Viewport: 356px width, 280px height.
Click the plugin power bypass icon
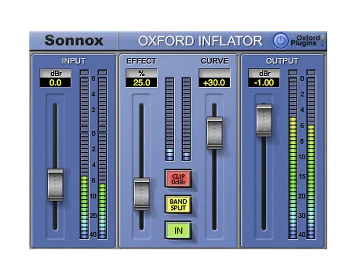(x=281, y=41)
